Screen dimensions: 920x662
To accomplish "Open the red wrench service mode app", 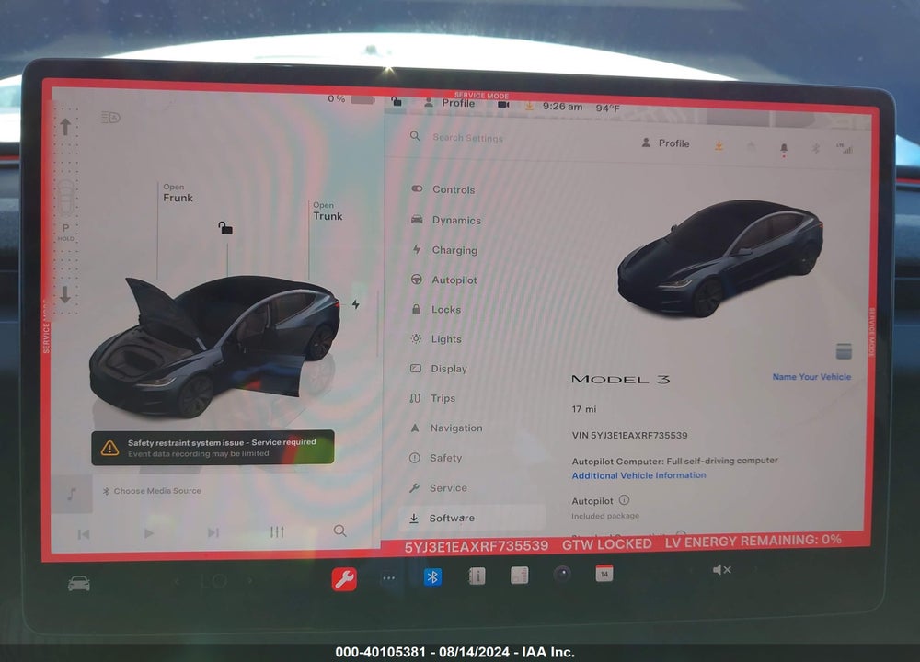I will 344,579.
